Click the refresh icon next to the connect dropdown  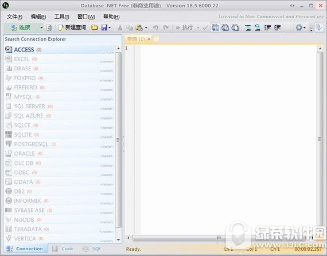click(x=49, y=27)
